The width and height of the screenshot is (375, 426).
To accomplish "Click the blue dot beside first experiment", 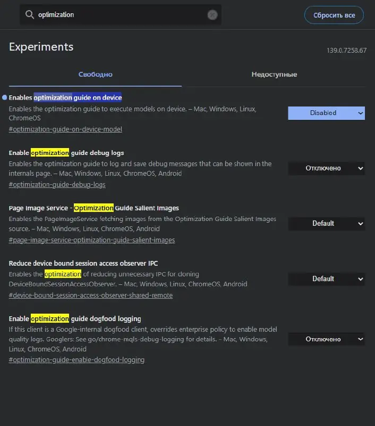I will (5, 97).
